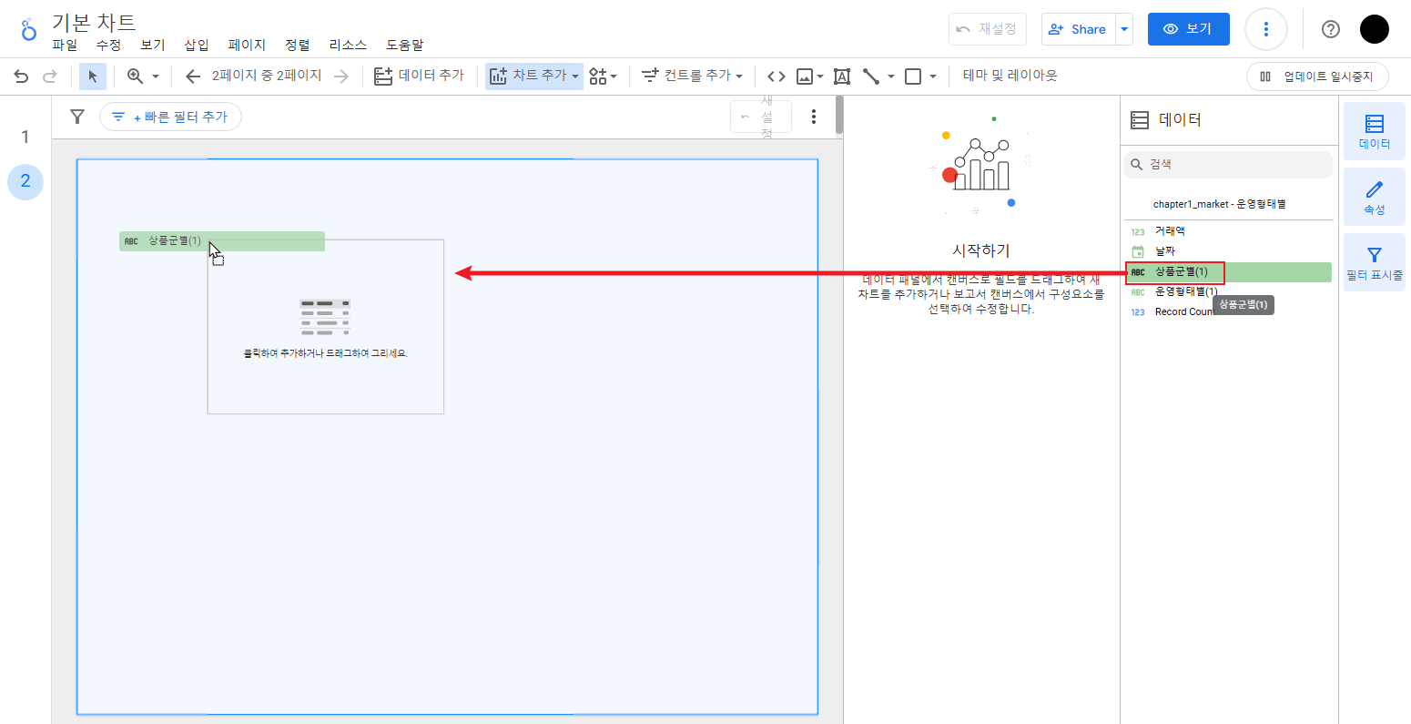Insert a text box

[842, 76]
